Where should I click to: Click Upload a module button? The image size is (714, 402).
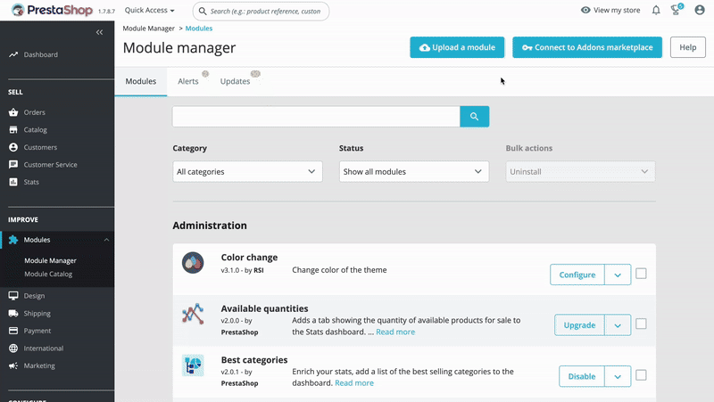coord(457,47)
